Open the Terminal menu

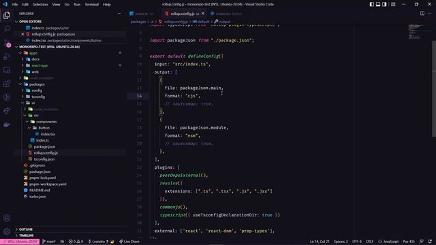point(92,5)
